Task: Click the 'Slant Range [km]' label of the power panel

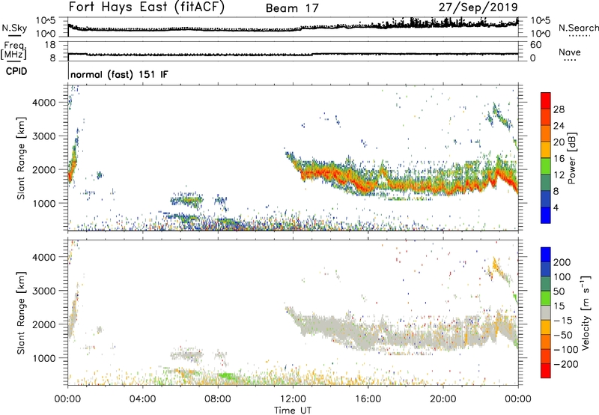Action: [21, 158]
